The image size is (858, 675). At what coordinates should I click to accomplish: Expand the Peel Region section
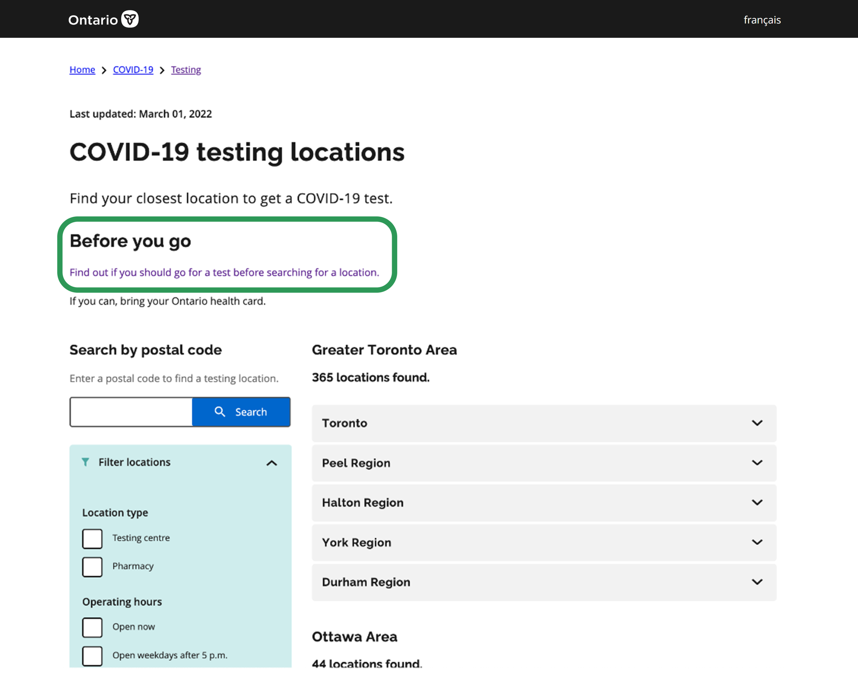[x=544, y=463]
